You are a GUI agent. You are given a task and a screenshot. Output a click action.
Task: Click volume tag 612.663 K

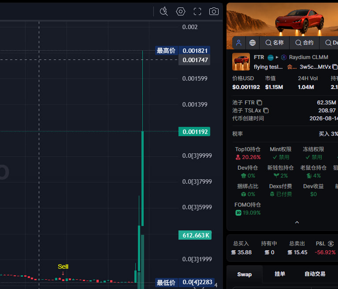point(195,235)
